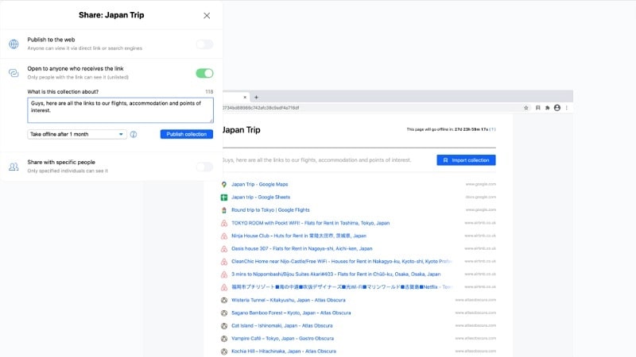
Task: Click the Google Sheets green icon
Action: tap(224, 197)
